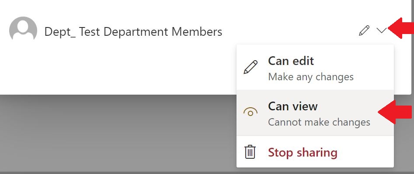This screenshot has height=174, width=414.
Task: Click the Cannot make changes subtitle
Action: point(319,123)
